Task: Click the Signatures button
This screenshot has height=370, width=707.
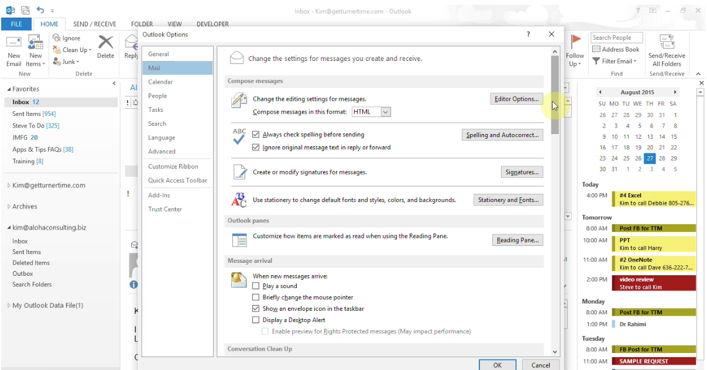Action: (x=522, y=172)
